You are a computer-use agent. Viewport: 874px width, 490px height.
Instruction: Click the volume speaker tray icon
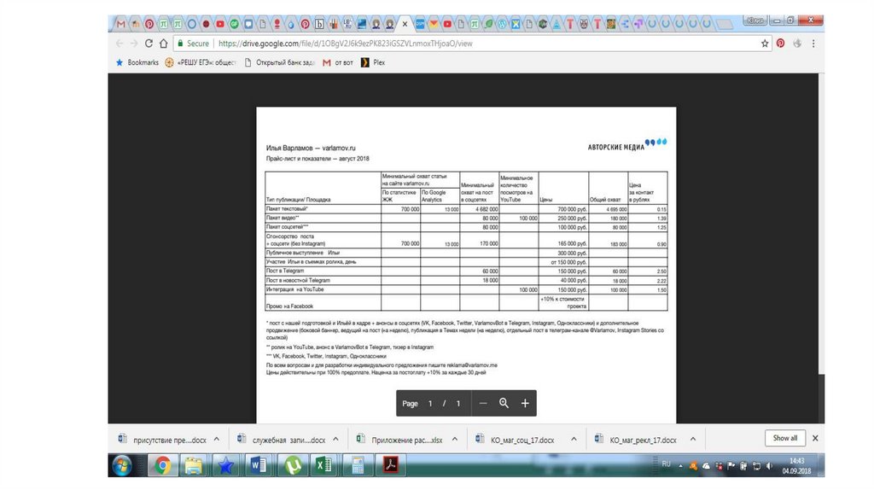coord(770,466)
